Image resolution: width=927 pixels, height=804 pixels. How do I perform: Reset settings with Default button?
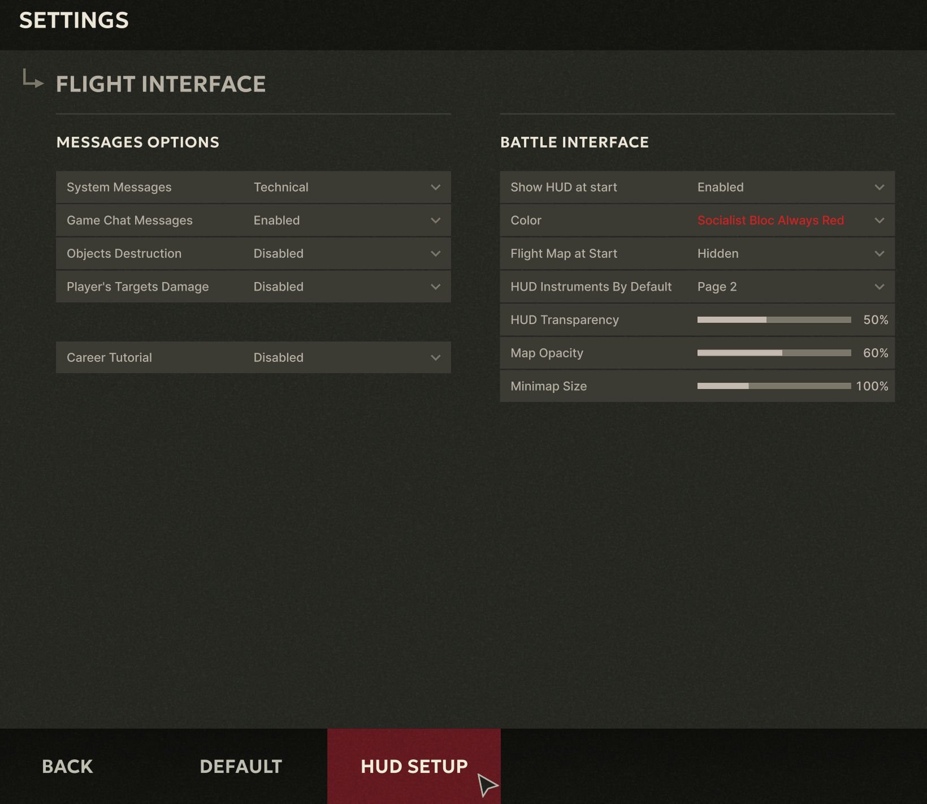[x=241, y=767]
